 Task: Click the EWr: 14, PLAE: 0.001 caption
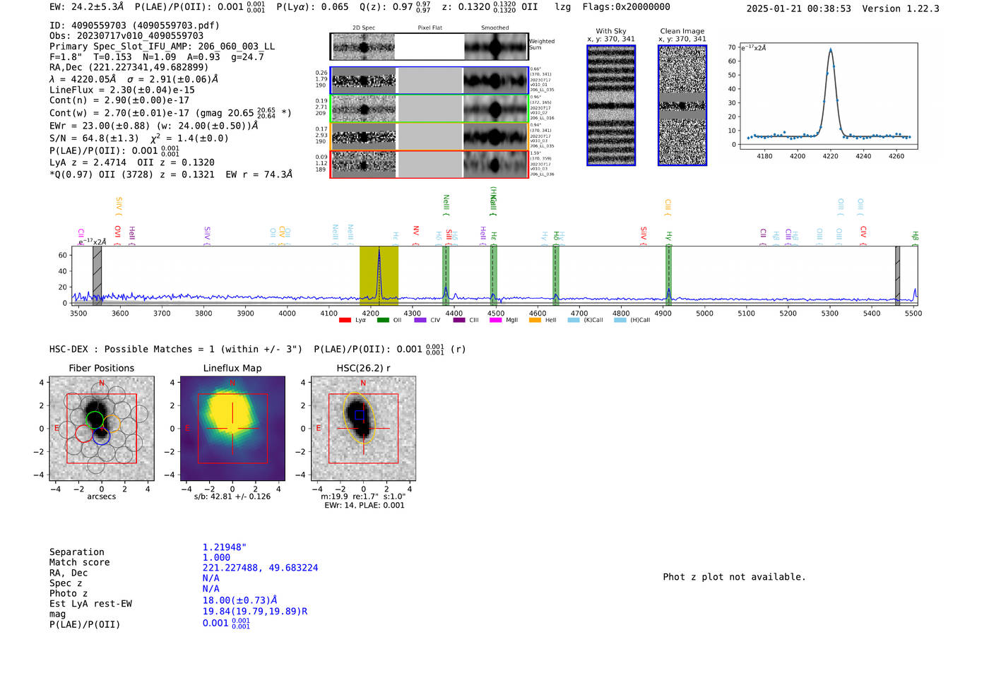[365, 506]
